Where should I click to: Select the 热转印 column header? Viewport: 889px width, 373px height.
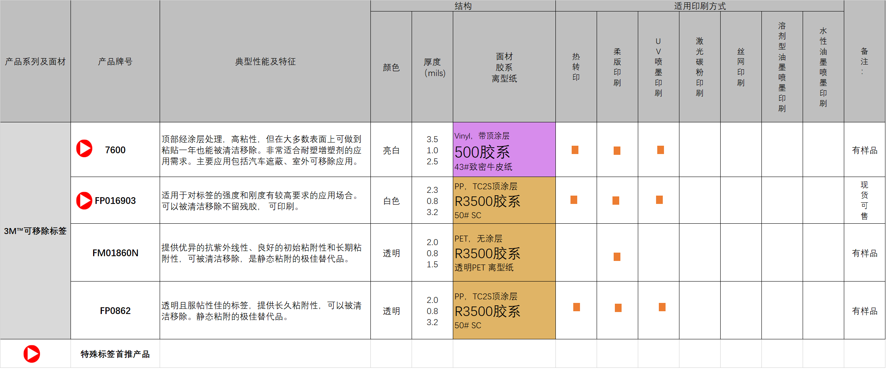click(x=576, y=67)
